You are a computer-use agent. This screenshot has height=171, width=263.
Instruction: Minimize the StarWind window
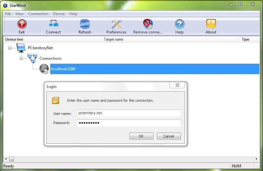click(231, 4)
